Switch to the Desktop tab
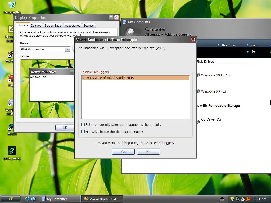Screen dimensions: 271x203 [36, 26]
